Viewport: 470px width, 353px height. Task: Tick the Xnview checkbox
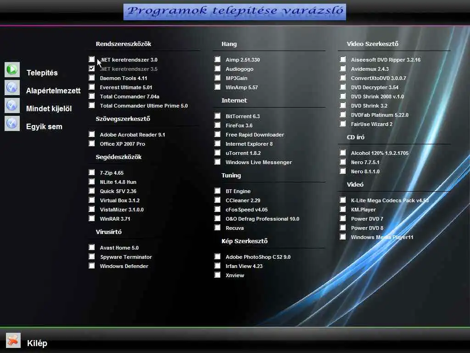point(218,275)
